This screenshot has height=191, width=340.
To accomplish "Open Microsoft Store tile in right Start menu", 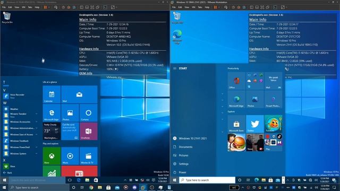I will point(236,124).
